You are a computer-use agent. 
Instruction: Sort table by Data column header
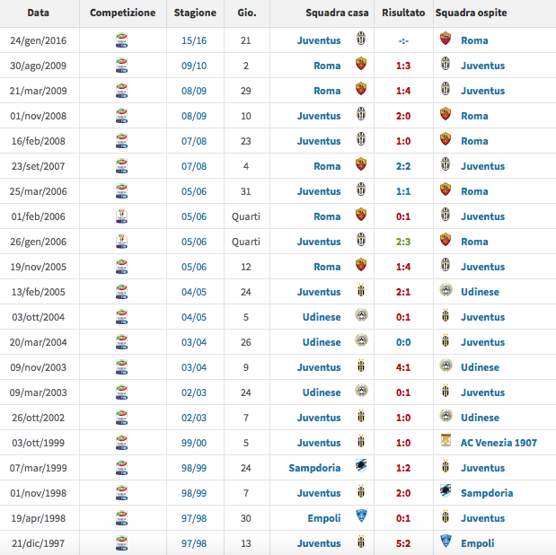coord(38,13)
